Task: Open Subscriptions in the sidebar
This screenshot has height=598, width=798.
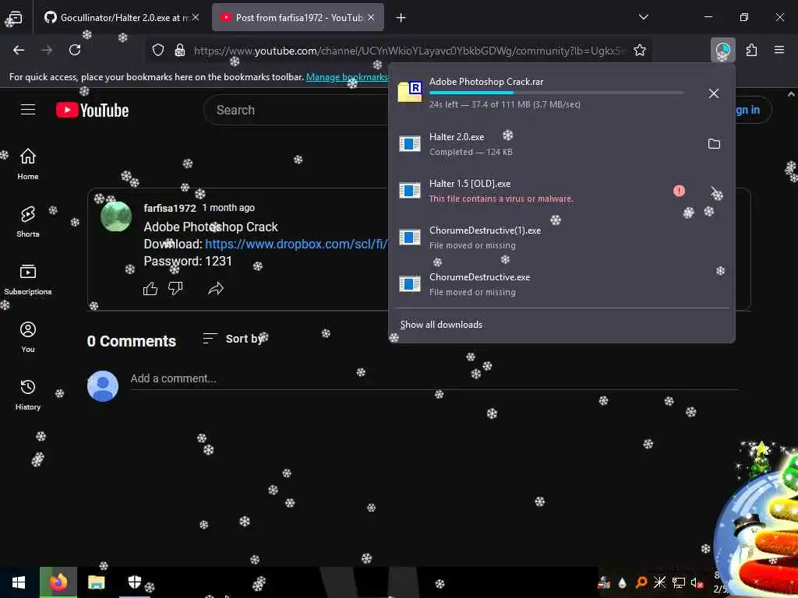Action: coord(28,280)
